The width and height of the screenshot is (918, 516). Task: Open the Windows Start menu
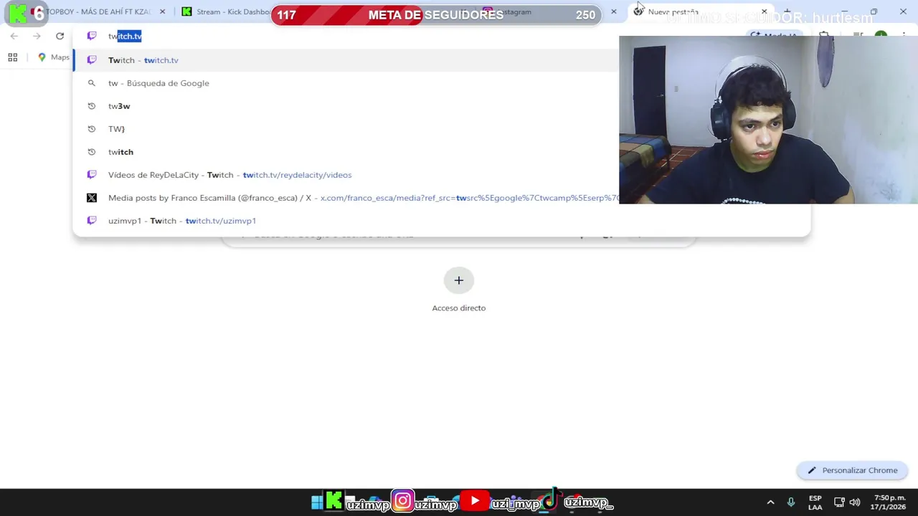pyautogui.click(x=317, y=502)
